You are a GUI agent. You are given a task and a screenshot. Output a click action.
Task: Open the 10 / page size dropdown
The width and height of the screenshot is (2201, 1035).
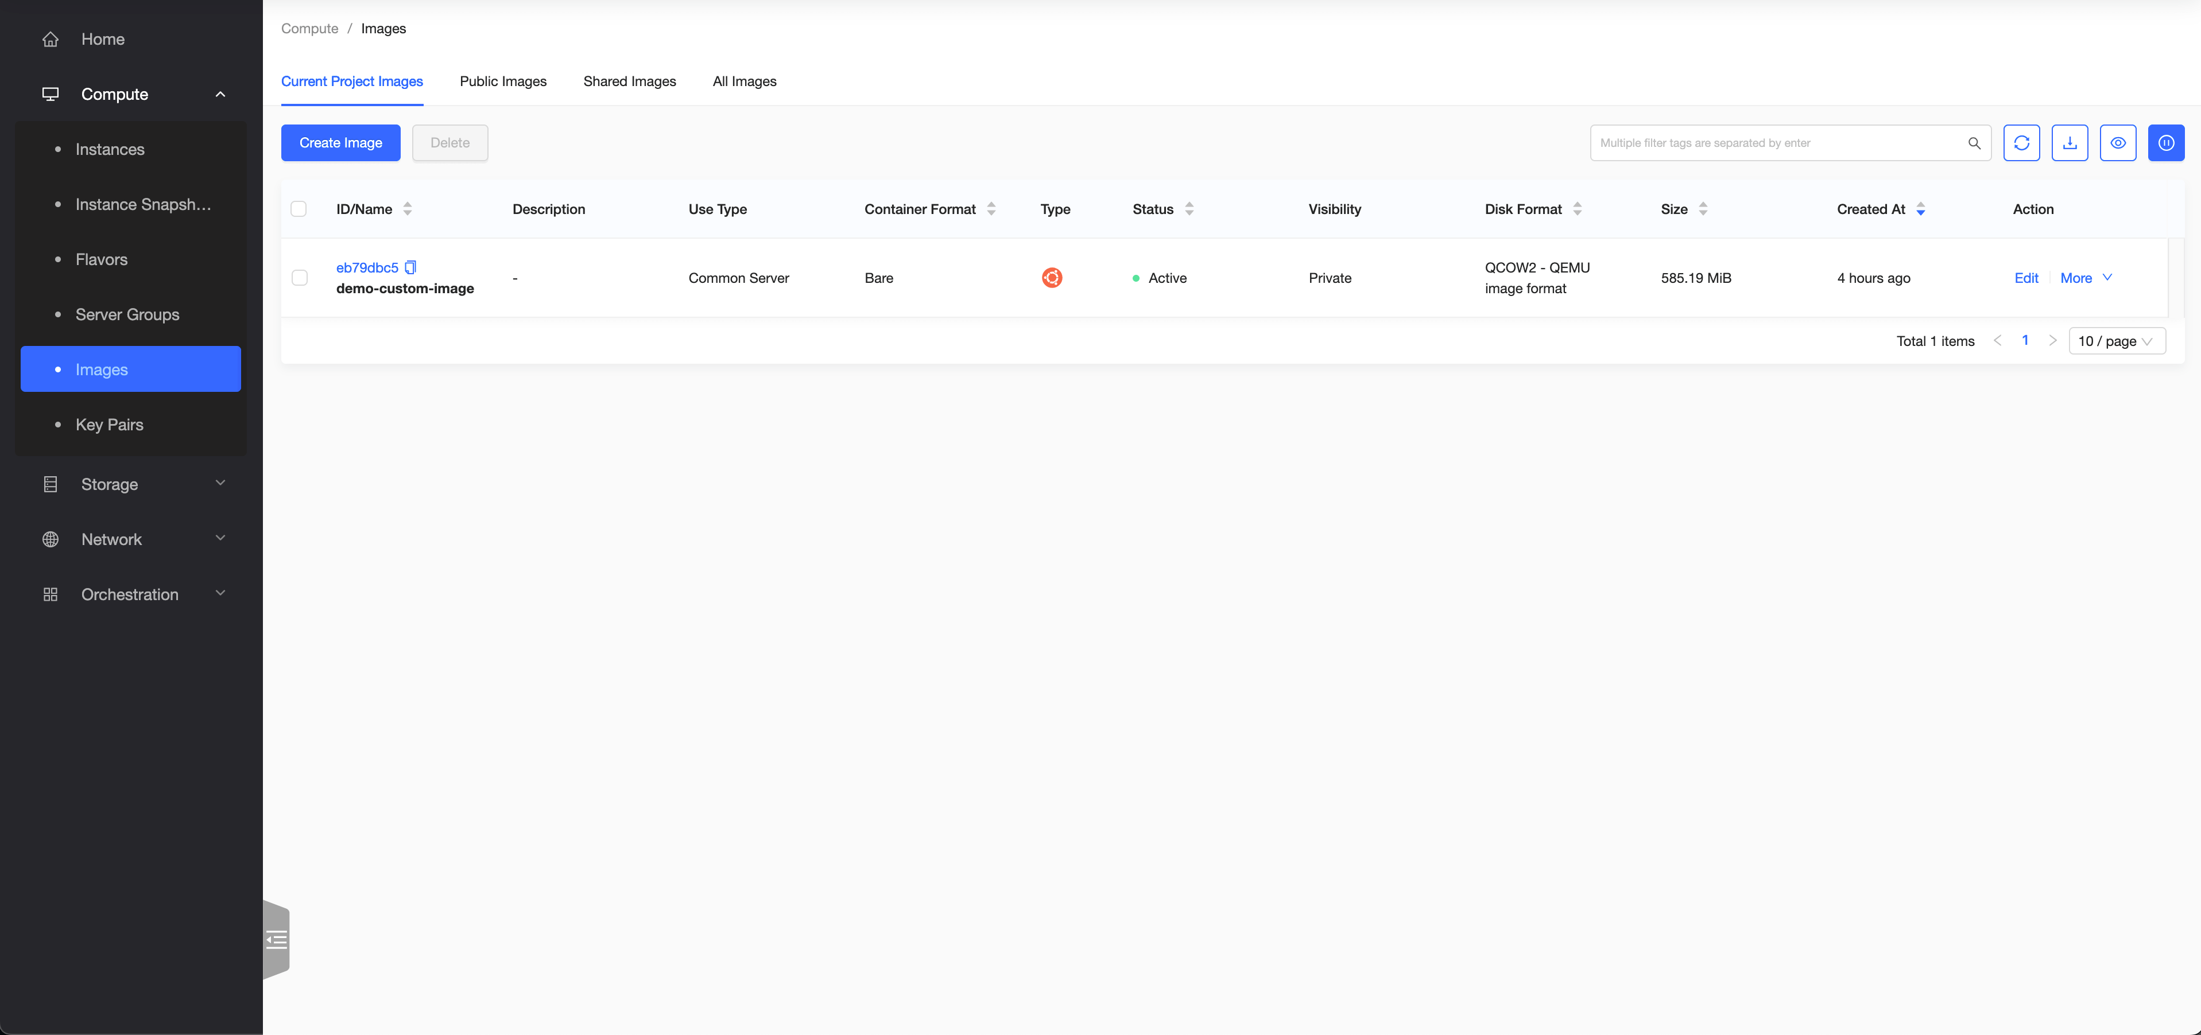coord(2115,341)
